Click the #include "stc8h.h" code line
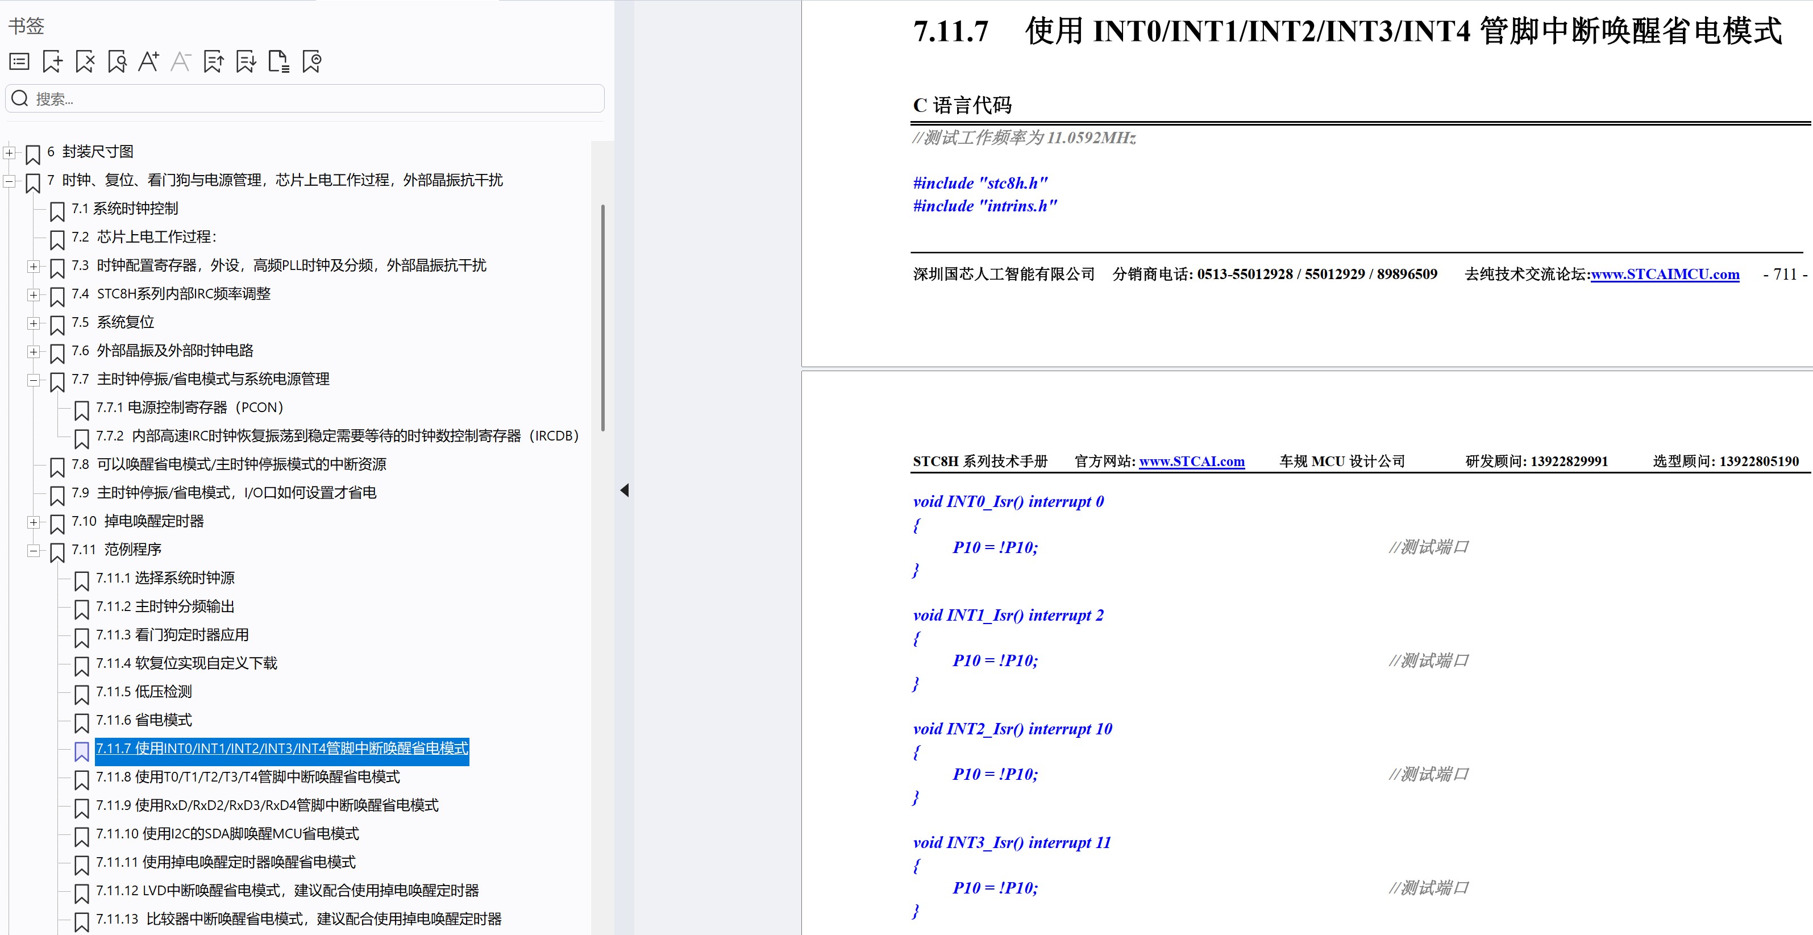 (980, 183)
